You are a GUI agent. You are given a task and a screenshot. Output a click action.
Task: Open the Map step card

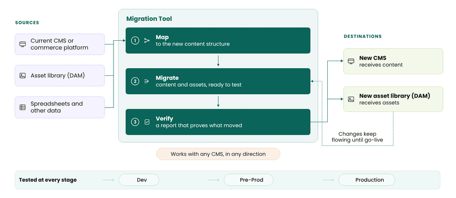click(x=218, y=41)
